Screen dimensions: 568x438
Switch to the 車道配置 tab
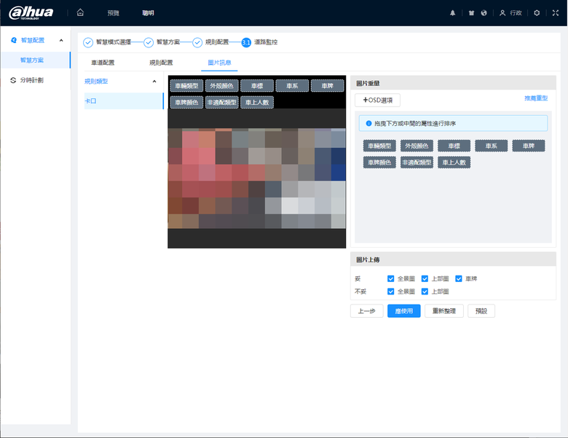click(x=103, y=63)
